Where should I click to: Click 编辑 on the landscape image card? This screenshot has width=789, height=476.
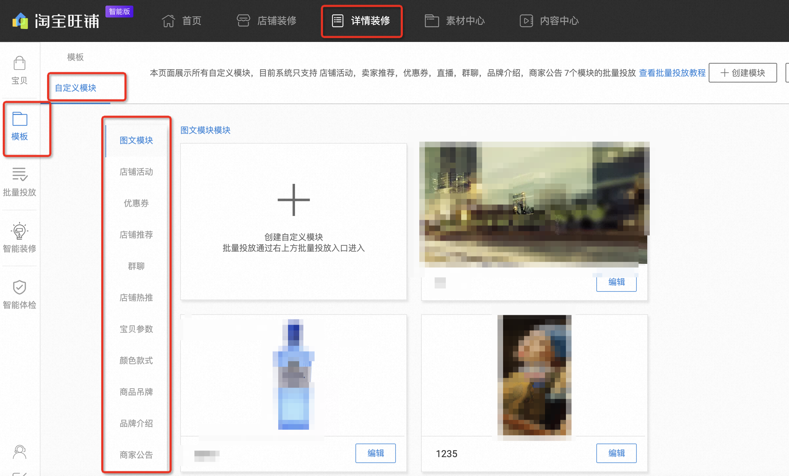click(x=616, y=282)
